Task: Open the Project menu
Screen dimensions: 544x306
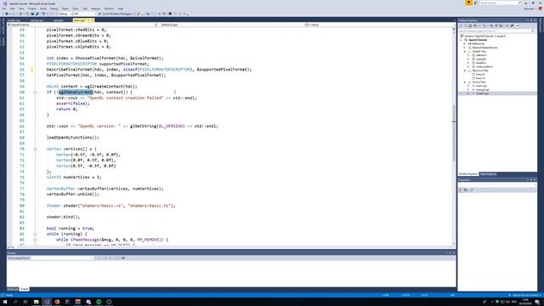Action: pyautogui.click(x=32, y=8)
